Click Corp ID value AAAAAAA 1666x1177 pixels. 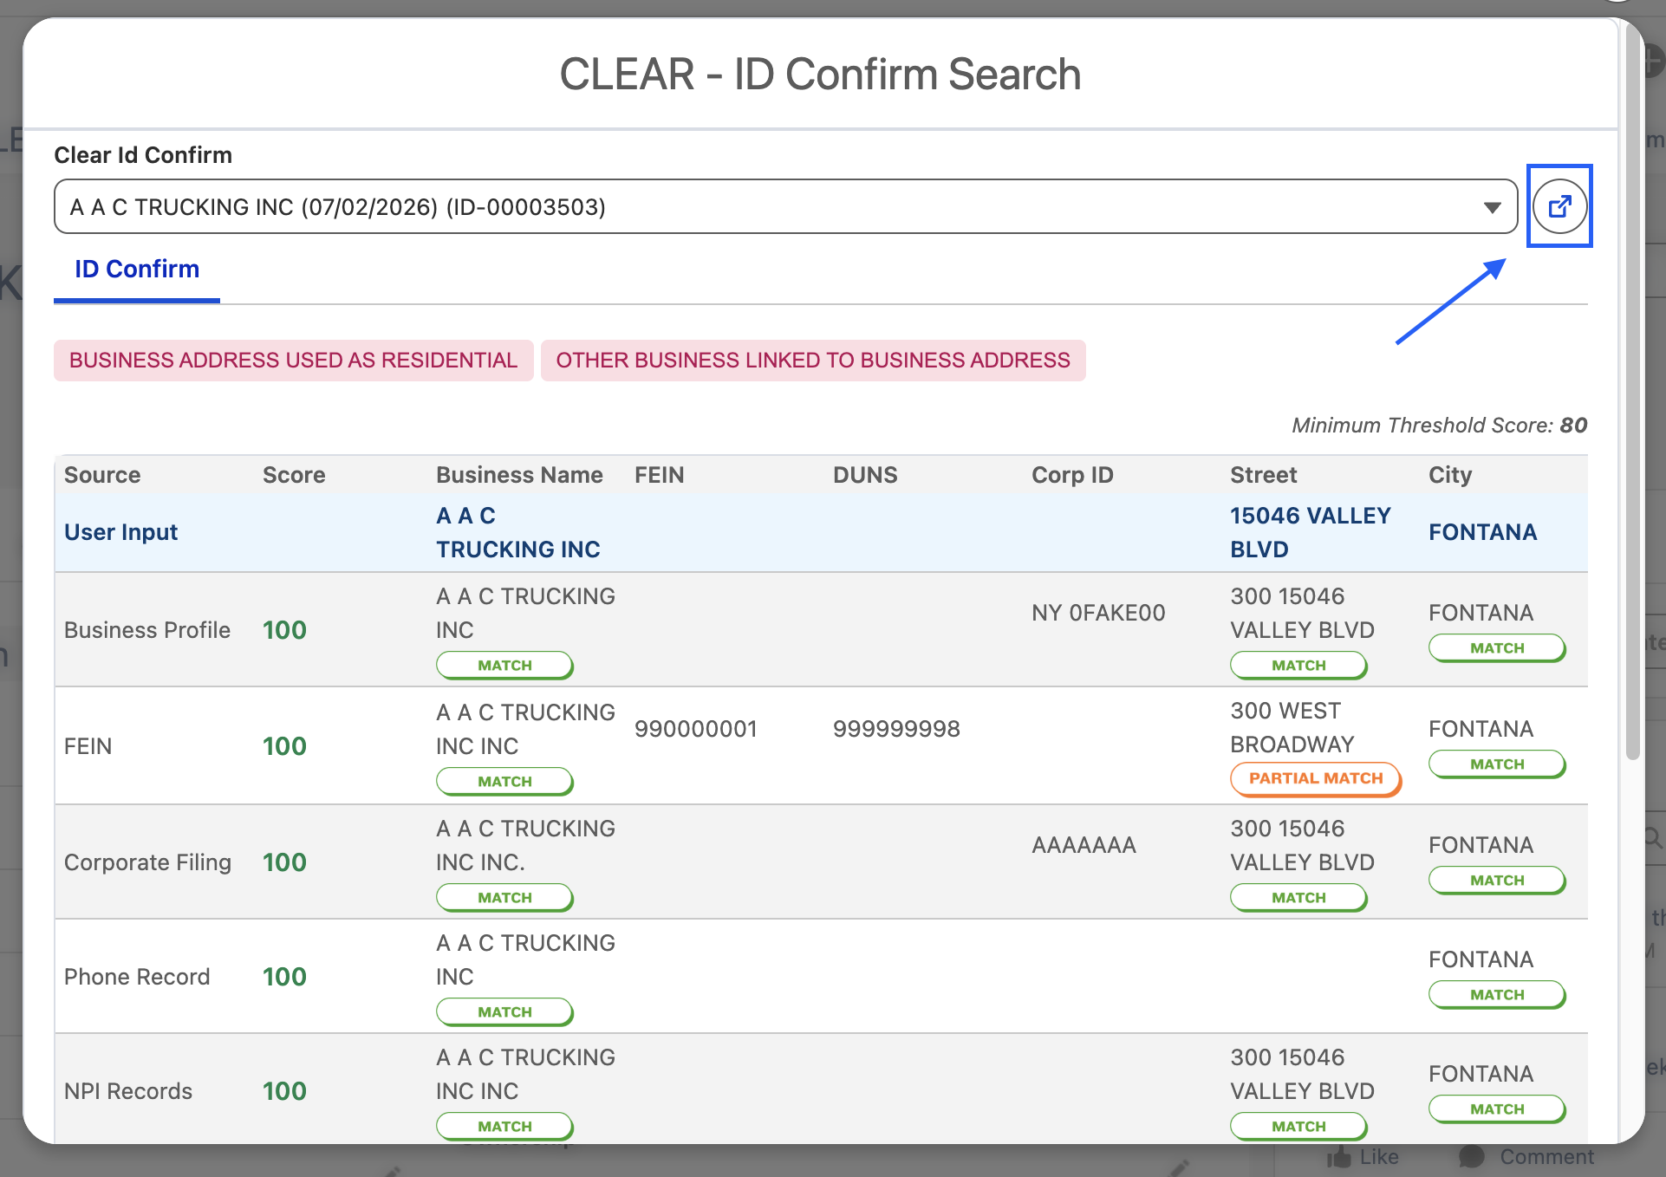coord(1084,845)
